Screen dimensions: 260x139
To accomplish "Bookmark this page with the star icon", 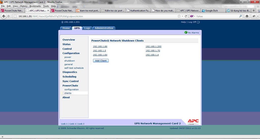I will [179, 16].
